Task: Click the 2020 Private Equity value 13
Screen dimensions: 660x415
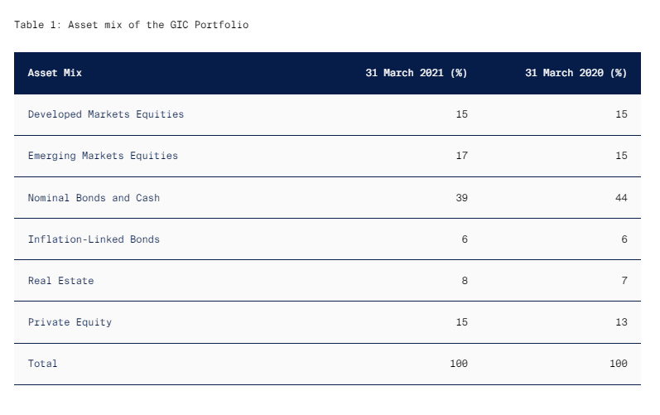Action: 621,322
